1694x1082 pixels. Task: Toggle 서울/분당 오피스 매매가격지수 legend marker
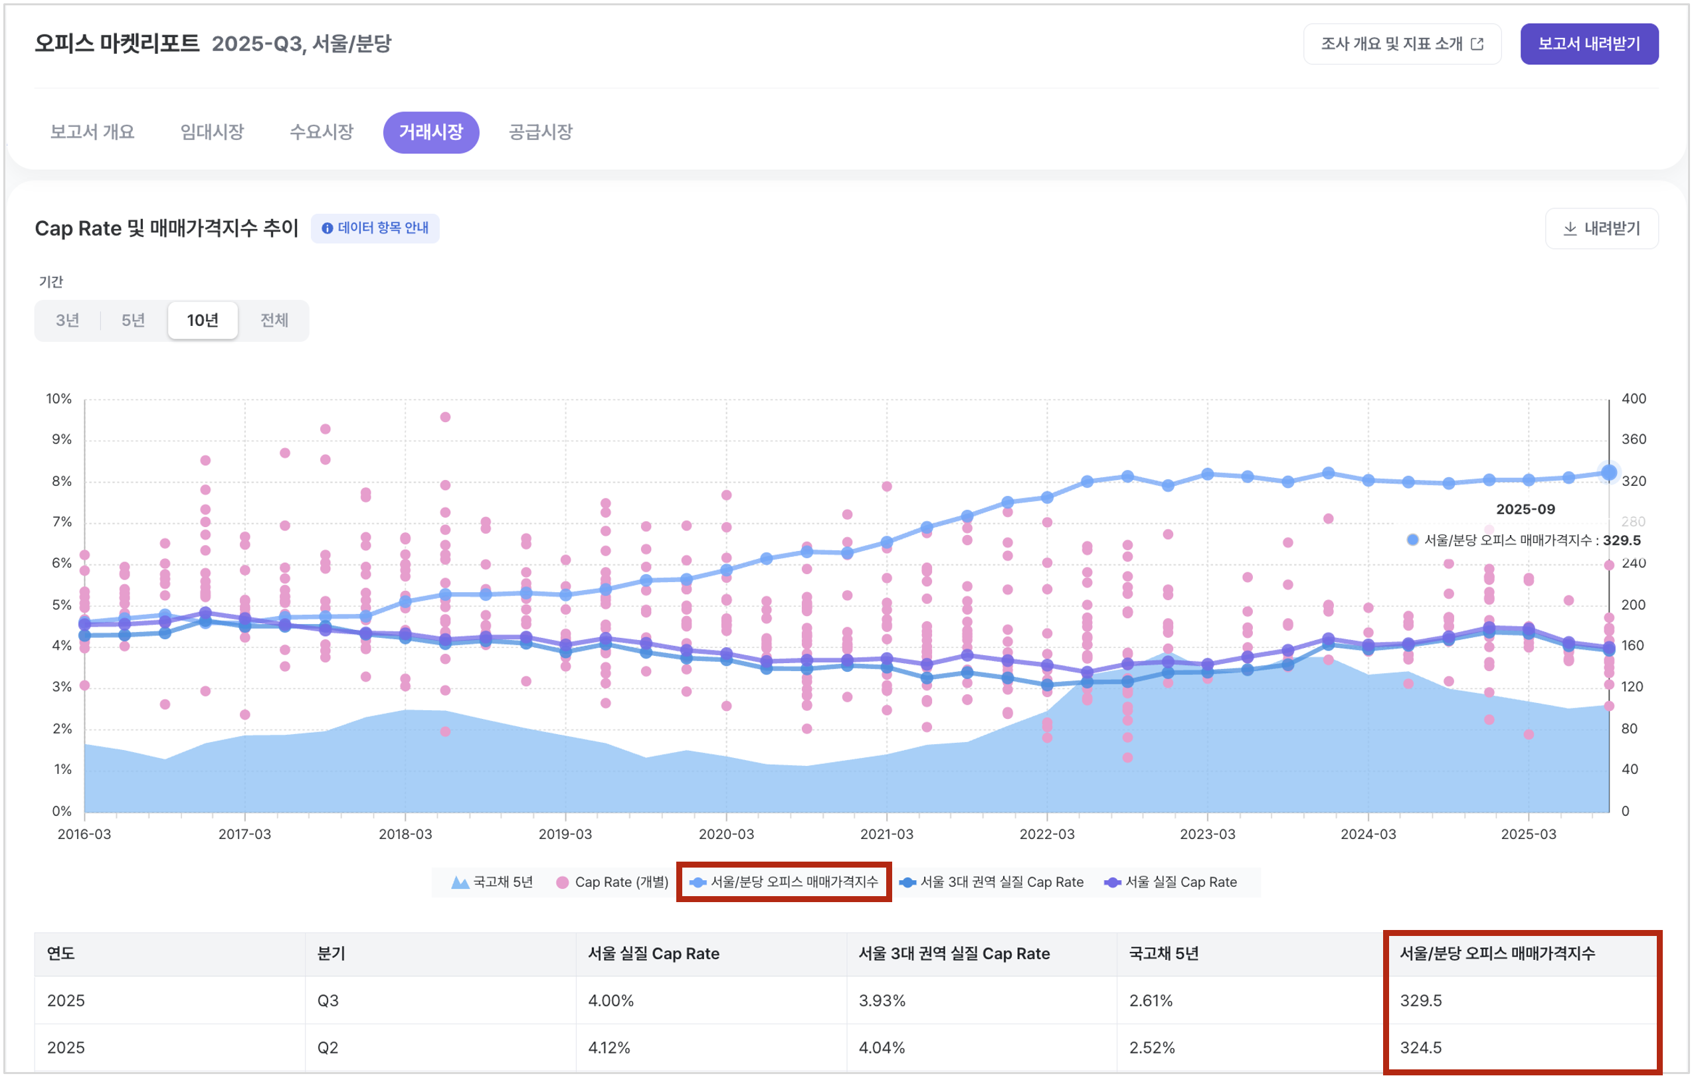(698, 882)
